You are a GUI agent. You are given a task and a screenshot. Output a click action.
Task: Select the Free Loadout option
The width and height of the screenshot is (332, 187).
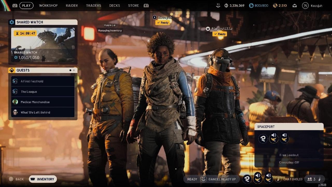(x=289, y=155)
